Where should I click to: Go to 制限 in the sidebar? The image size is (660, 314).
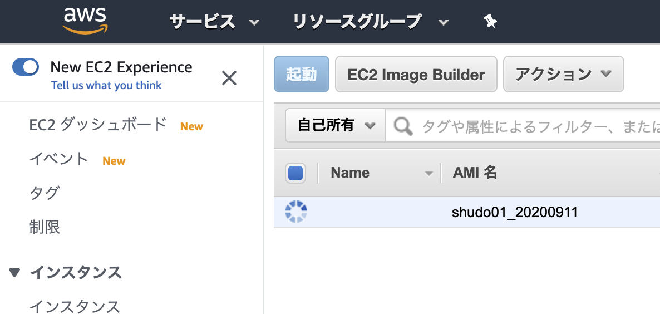[45, 227]
